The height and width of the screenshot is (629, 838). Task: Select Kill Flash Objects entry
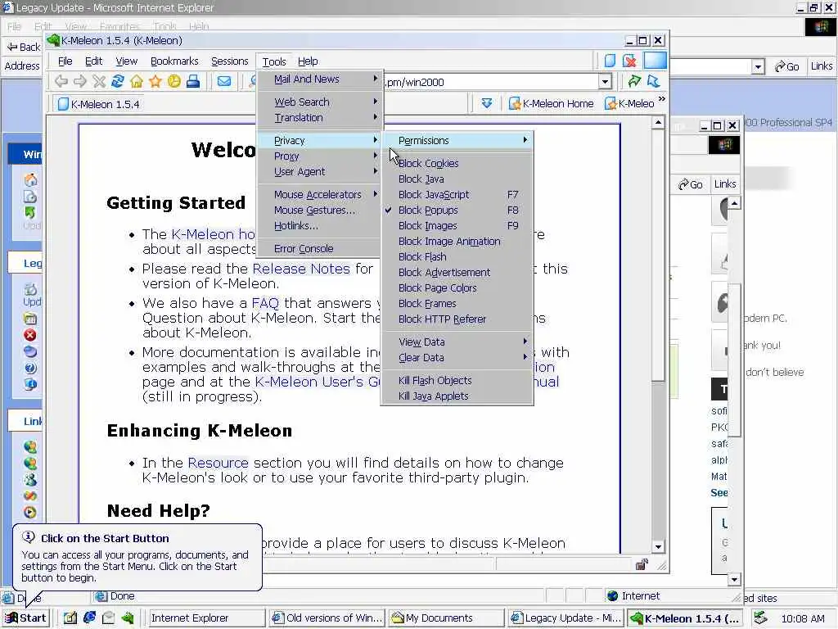pos(457,380)
